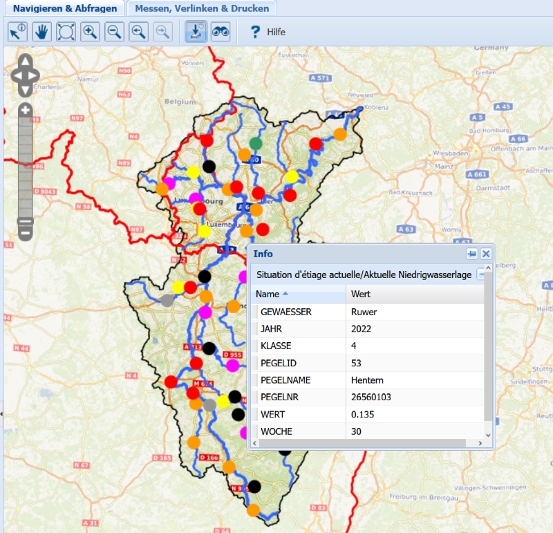Viewport: 553px width, 533px height.
Task: Zoom to full map extent
Action: 66,32
